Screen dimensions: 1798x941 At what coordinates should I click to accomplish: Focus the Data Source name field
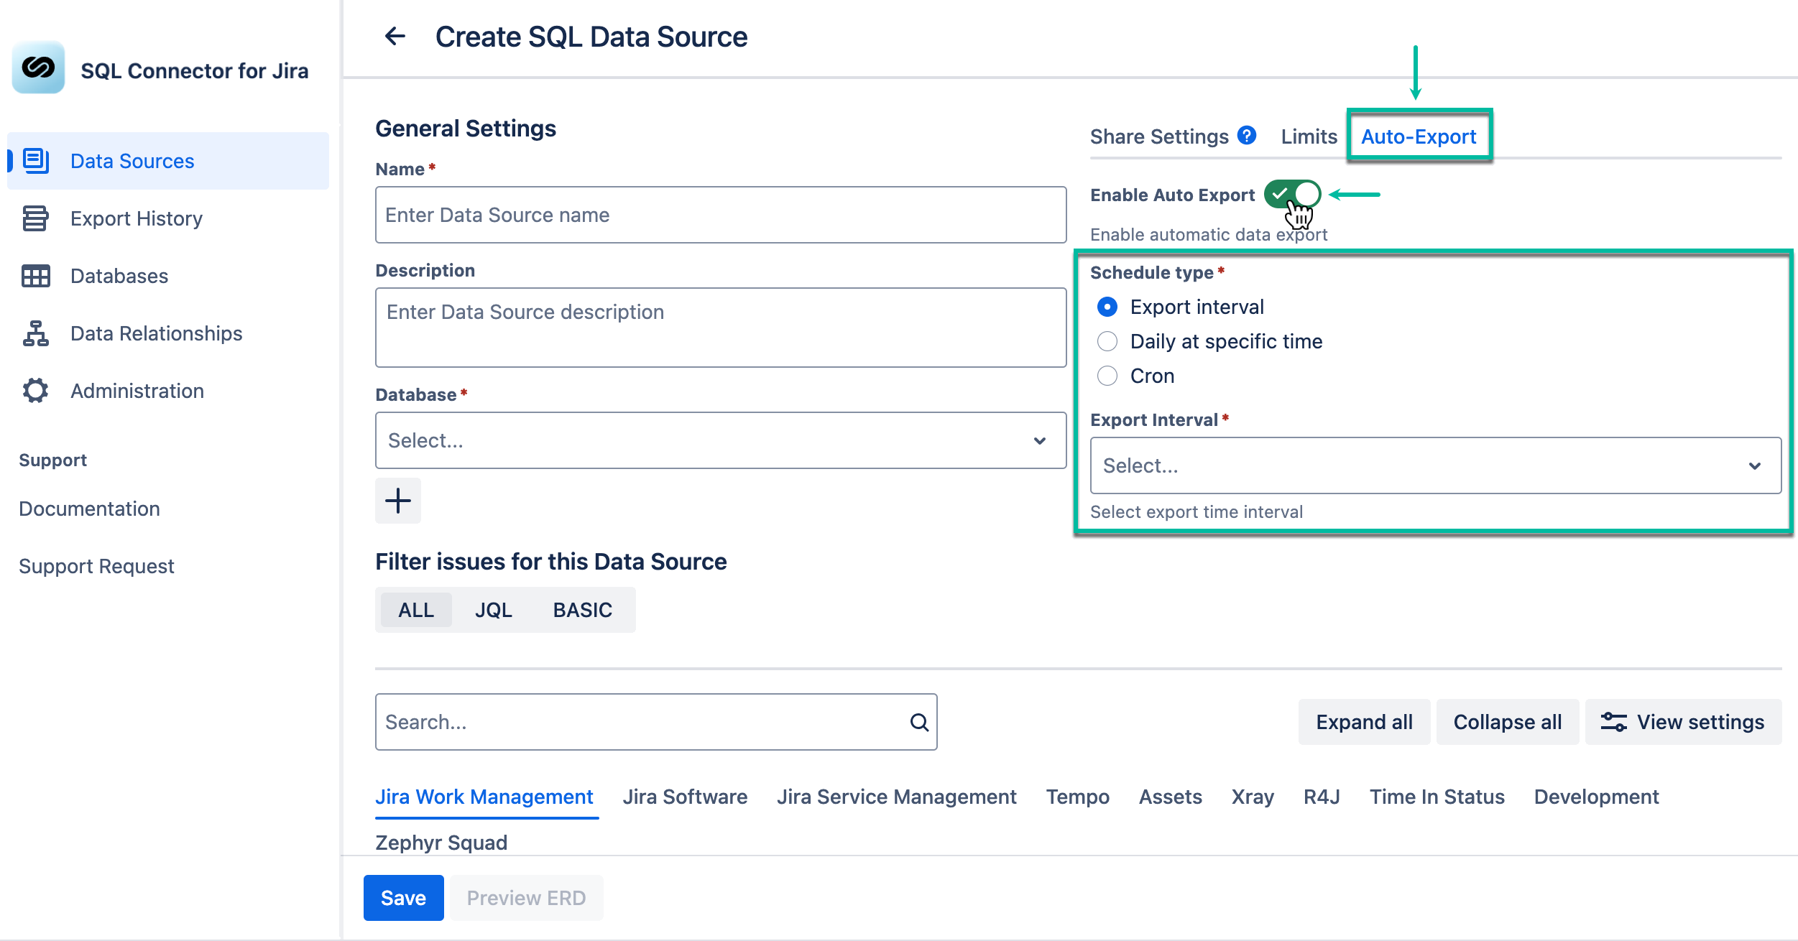click(721, 215)
